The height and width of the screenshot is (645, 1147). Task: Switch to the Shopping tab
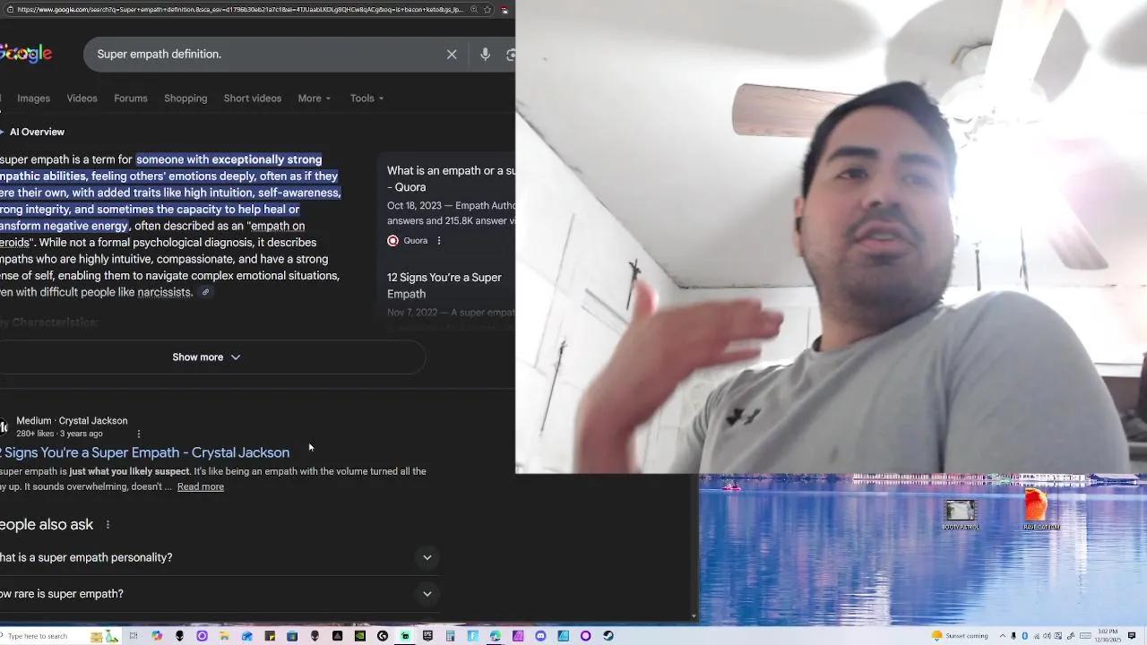click(x=185, y=99)
